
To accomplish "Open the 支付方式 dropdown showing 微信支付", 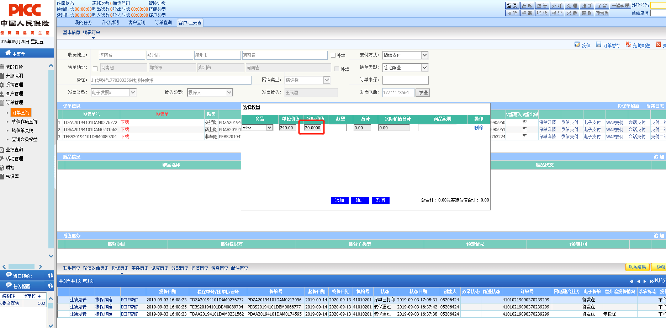I will pos(424,55).
